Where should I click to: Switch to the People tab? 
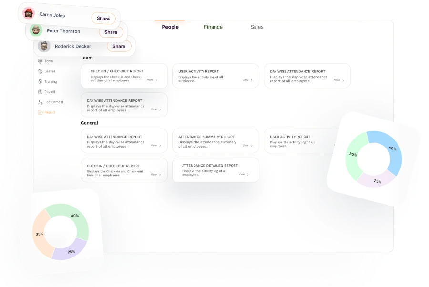[170, 27]
